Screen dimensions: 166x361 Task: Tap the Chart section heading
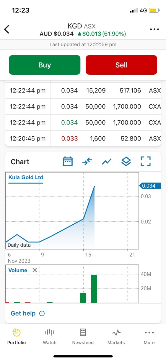(x=20, y=162)
